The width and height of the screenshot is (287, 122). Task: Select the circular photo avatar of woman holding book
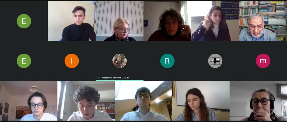[x=119, y=61]
